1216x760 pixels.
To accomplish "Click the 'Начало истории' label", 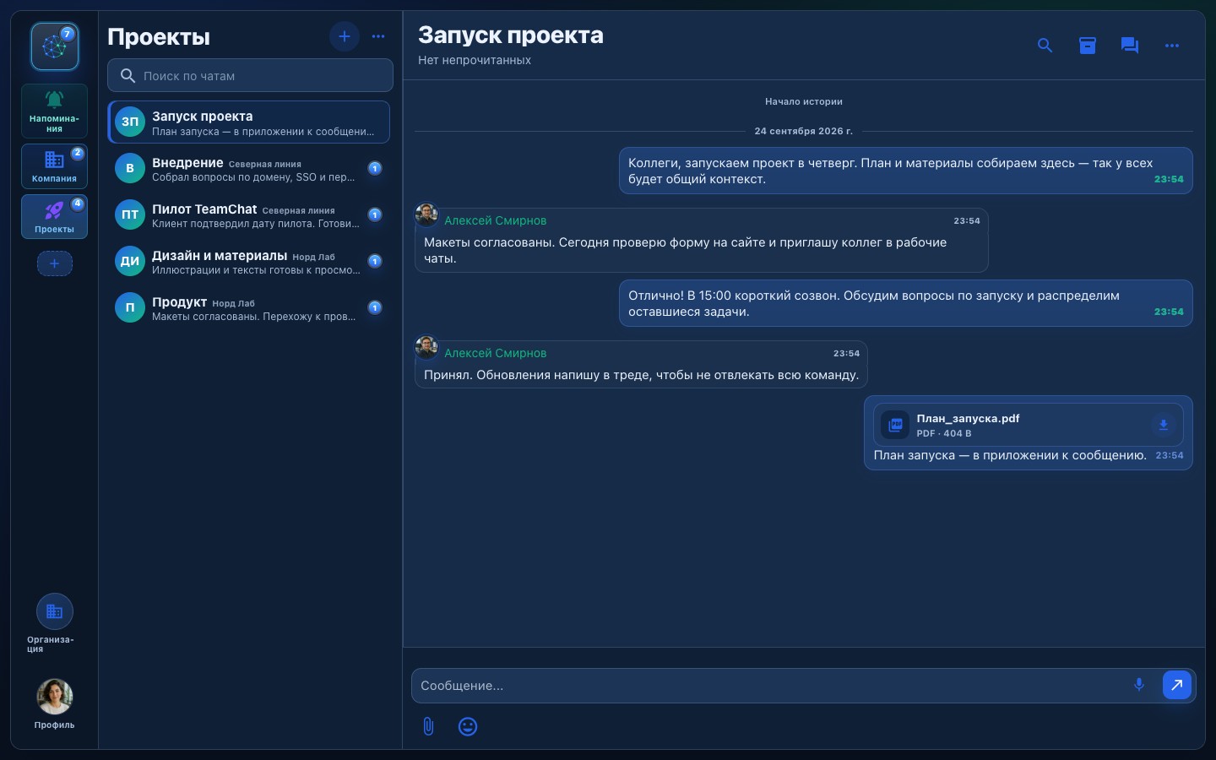I will pos(804,101).
